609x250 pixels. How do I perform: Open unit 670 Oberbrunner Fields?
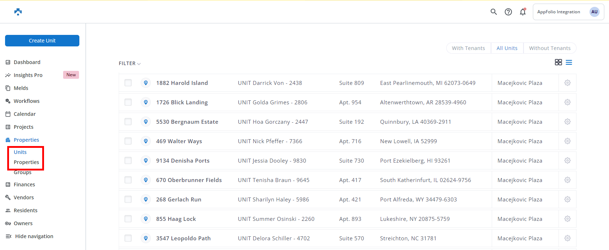pyautogui.click(x=189, y=180)
